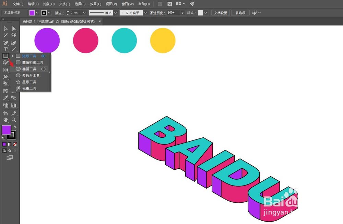Select the Slice tool
This screenshot has height=224, width=343.
pos(14,113)
